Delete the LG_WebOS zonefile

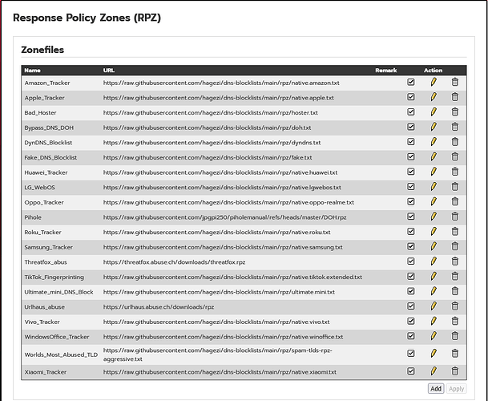coord(454,187)
